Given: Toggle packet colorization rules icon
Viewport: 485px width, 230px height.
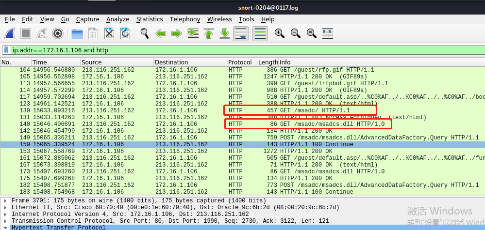Looking at the screenshot, I should [x=260, y=33].
